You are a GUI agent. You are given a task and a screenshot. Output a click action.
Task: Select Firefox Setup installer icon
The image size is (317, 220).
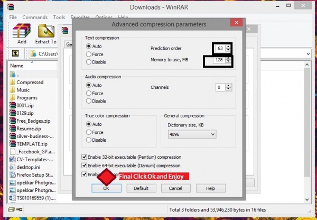(x=13, y=175)
